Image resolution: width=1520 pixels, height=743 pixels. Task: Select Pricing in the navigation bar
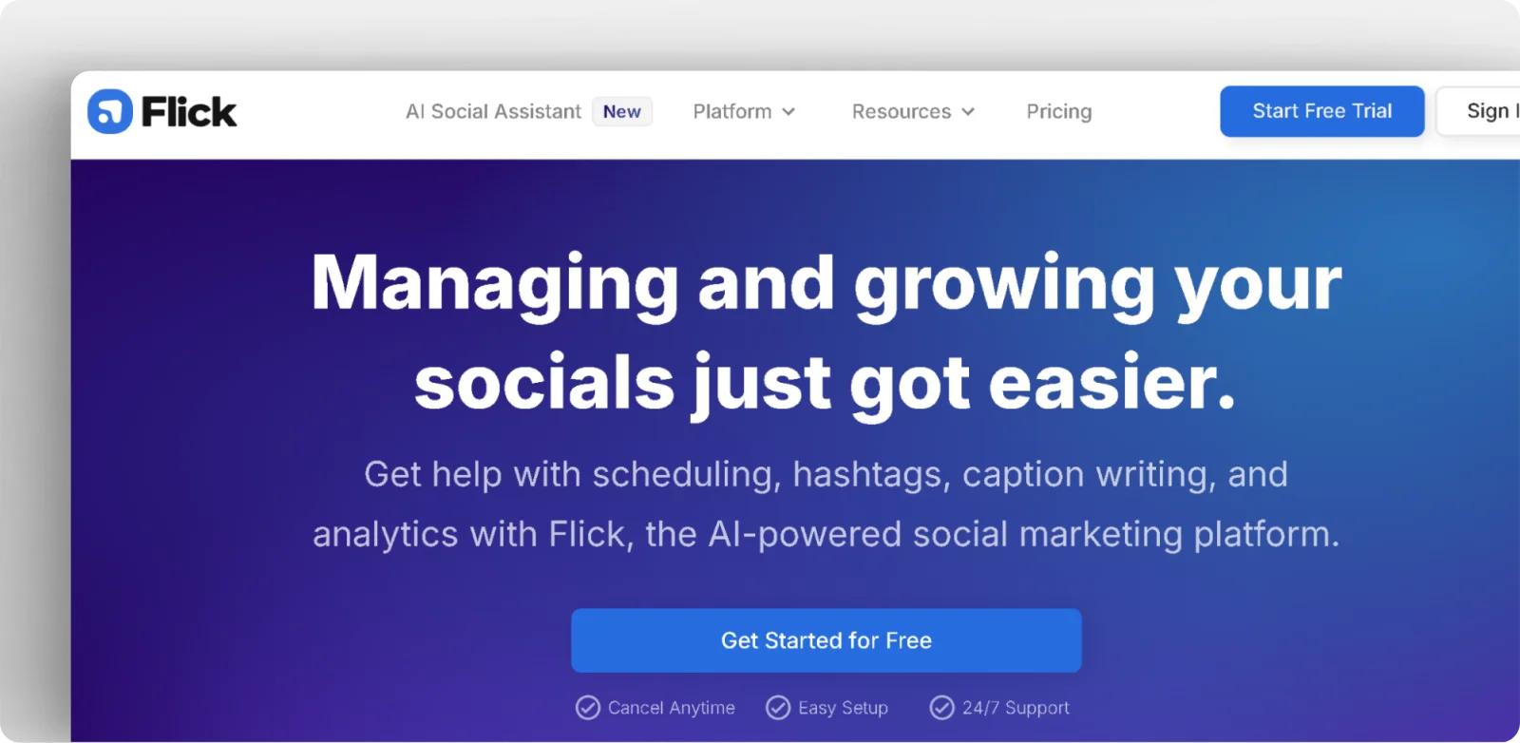pos(1058,111)
